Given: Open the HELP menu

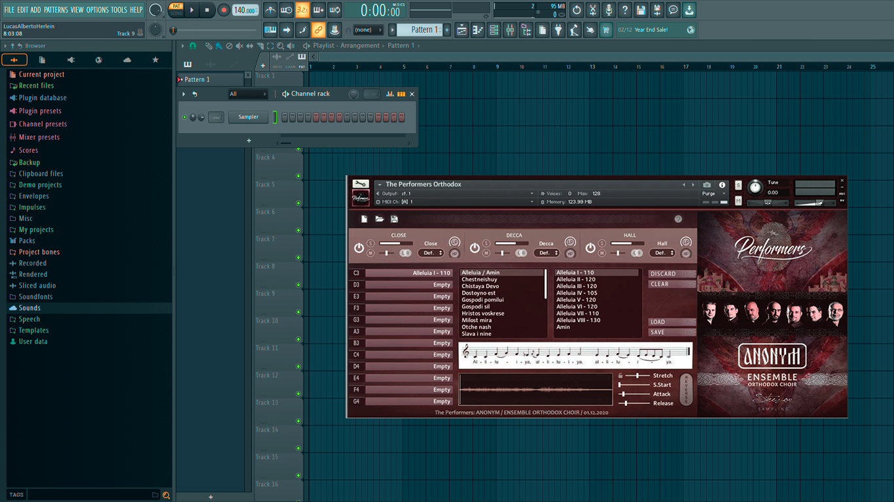Looking at the screenshot, I should point(136,10).
